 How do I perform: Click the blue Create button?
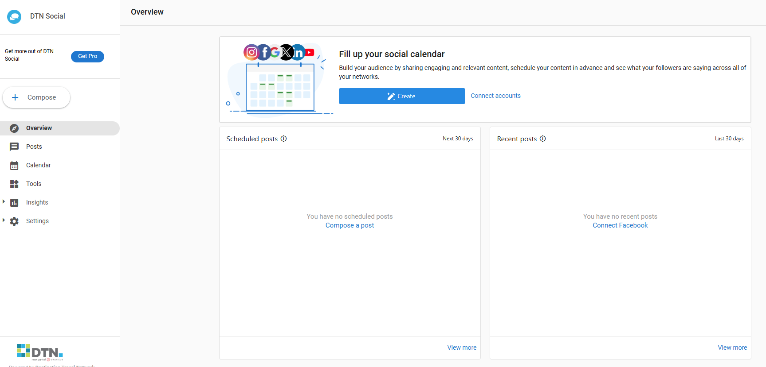coord(402,96)
